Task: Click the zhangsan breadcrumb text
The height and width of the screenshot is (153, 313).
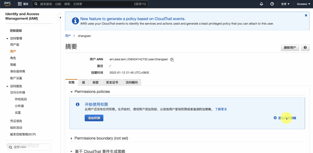Action: [84, 36]
